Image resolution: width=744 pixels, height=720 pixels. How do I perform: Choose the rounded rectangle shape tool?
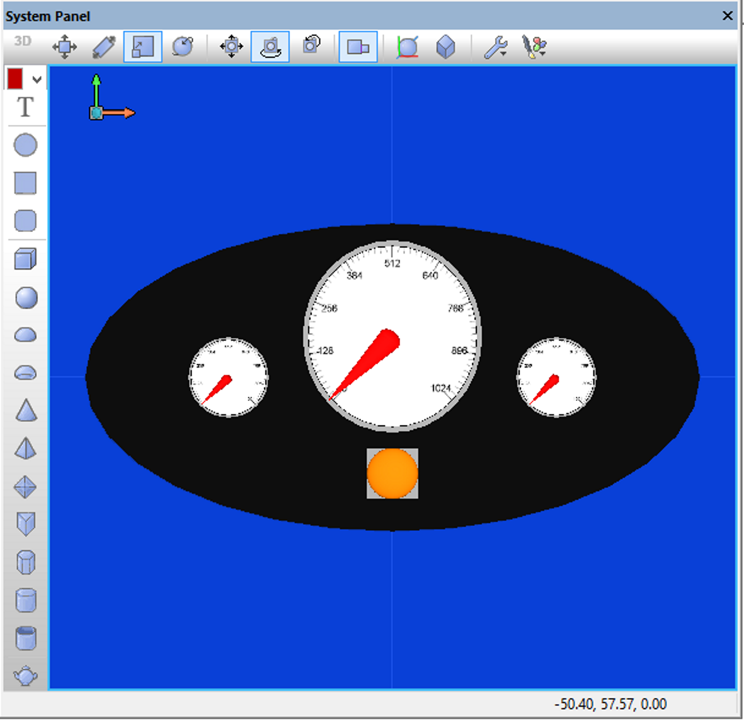pyautogui.click(x=25, y=221)
